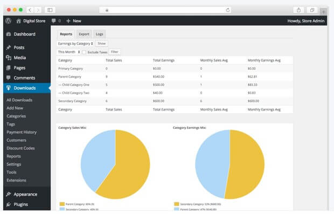
Task: Go back with browser back arrow
Action: (x=30, y=10)
